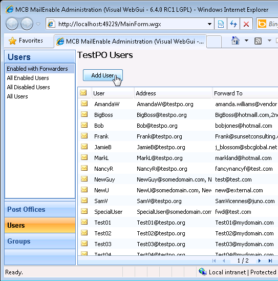Click the RSS feeds icon
Image resolution: width=278 pixels, height=281 pixels.
click(258, 41)
